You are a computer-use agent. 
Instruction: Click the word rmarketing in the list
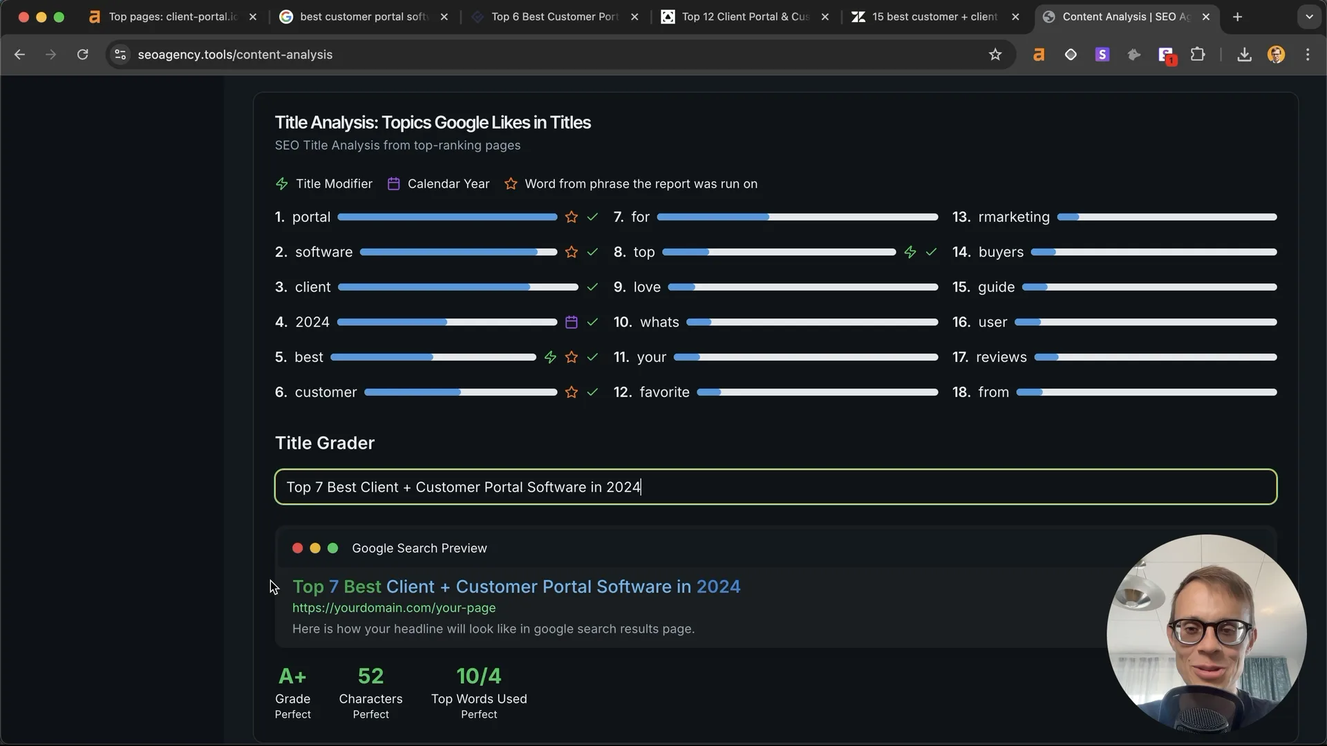click(x=1014, y=217)
